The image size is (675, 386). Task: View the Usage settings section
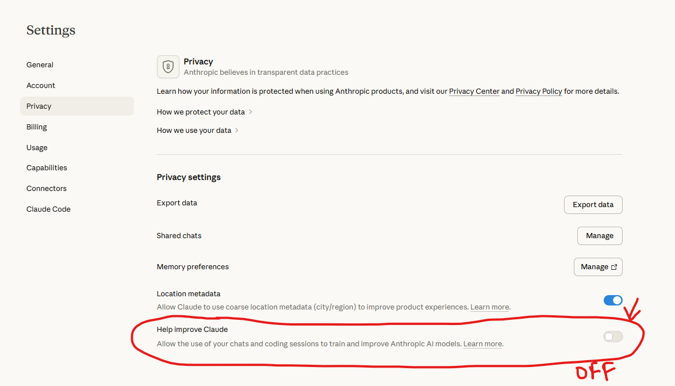point(37,147)
